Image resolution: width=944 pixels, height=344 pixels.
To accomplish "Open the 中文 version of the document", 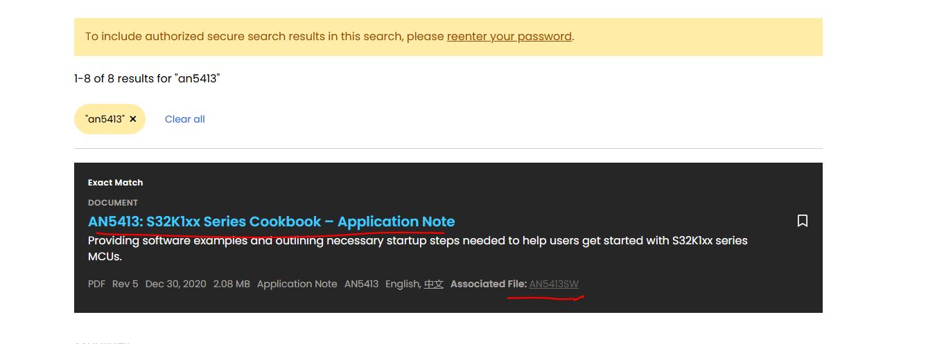I will click(x=434, y=284).
